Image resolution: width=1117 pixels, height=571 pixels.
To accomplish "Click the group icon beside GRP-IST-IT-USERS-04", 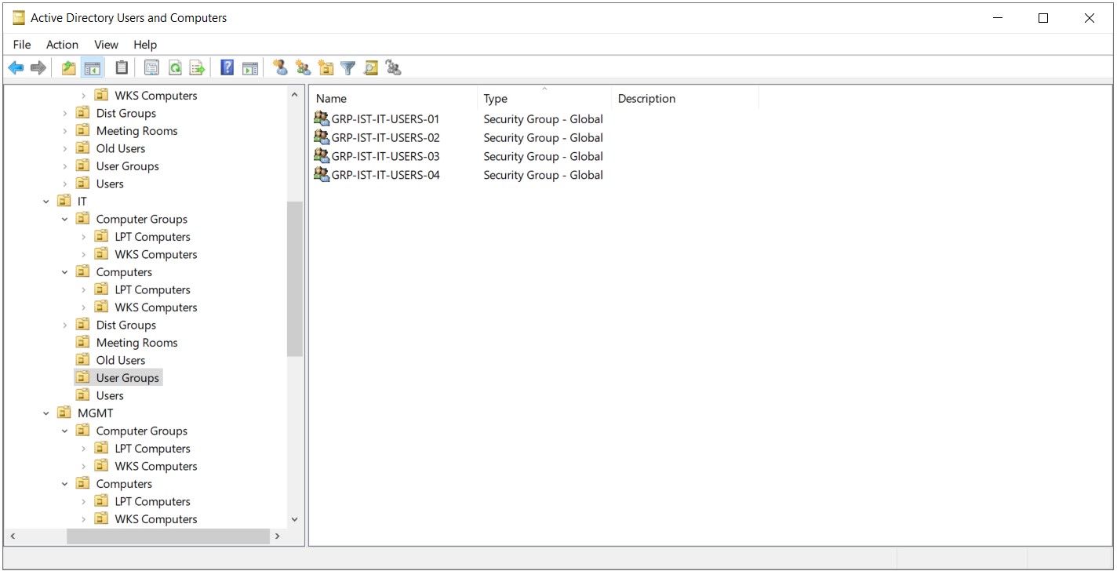I will 322,174.
